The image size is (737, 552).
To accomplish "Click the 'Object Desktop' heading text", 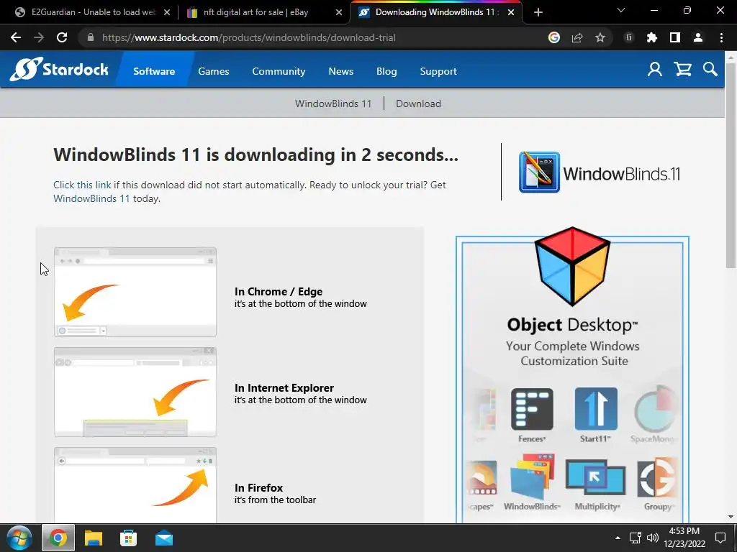I will click(x=572, y=325).
